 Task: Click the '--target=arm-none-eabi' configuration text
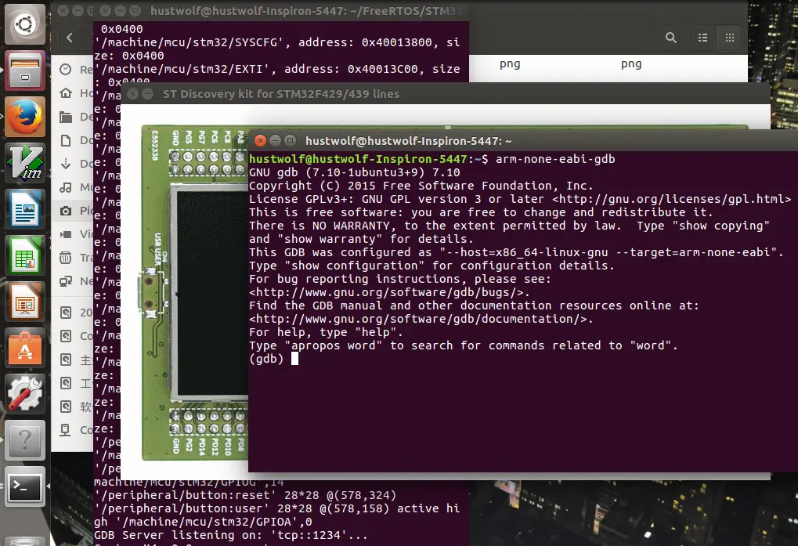(694, 252)
